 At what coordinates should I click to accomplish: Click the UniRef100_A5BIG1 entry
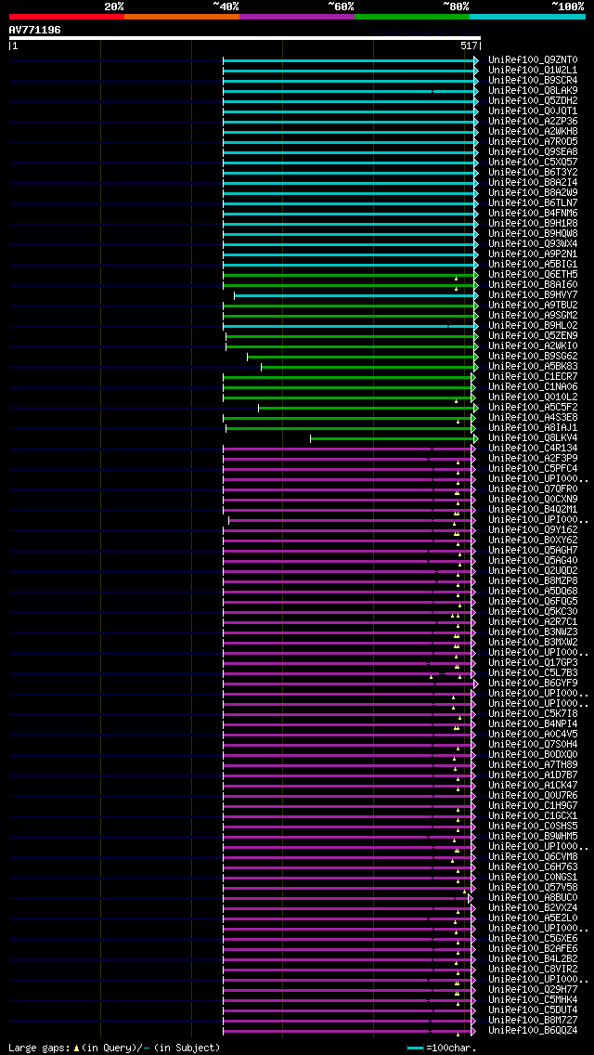coord(533,265)
